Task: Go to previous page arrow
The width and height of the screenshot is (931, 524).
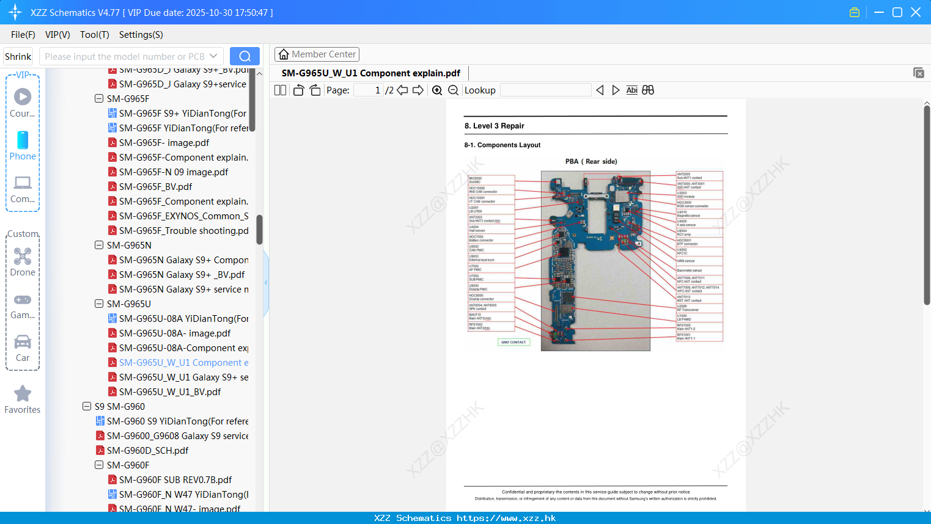Action: [x=402, y=90]
